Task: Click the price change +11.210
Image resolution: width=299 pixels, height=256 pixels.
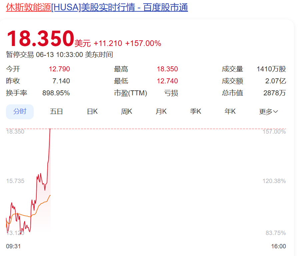Action: (108, 43)
